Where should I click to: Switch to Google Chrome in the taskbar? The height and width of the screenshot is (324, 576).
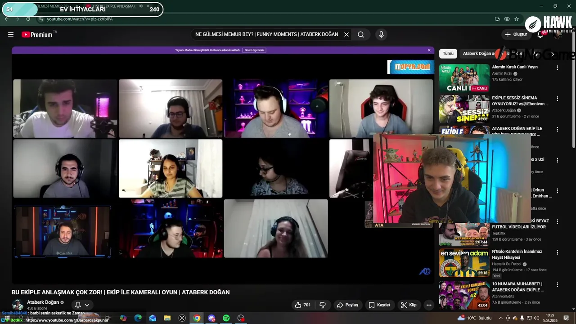pyautogui.click(x=197, y=318)
